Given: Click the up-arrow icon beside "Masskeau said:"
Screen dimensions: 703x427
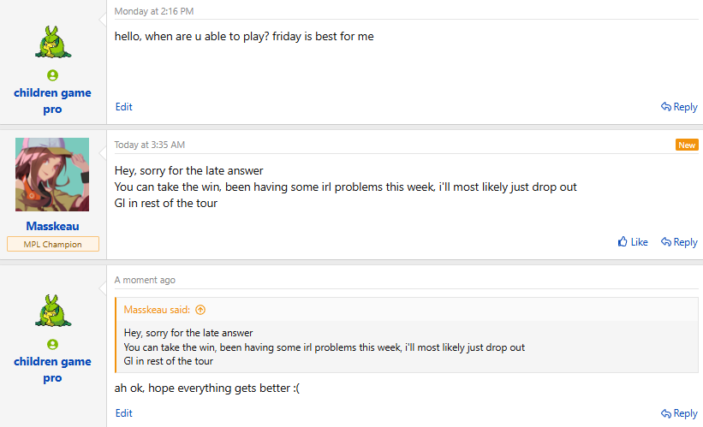Looking at the screenshot, I should (x=200, y=310).
